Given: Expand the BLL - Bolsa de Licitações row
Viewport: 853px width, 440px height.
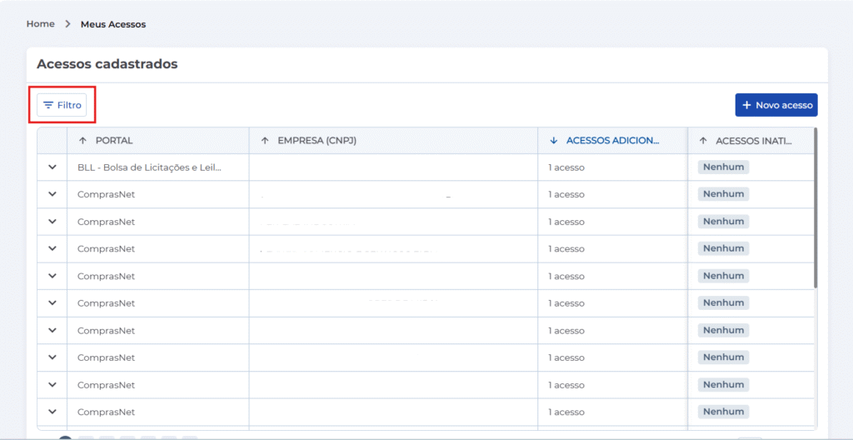Looking at the screenshot, I should (x=52, y=167).
